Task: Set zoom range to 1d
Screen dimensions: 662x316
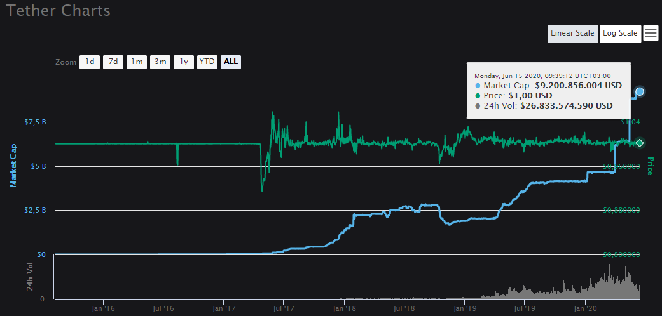Action: [x=90, y=62]
